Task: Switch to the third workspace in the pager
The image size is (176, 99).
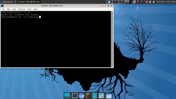Action: pyautogui.click(x=122, y=2)
